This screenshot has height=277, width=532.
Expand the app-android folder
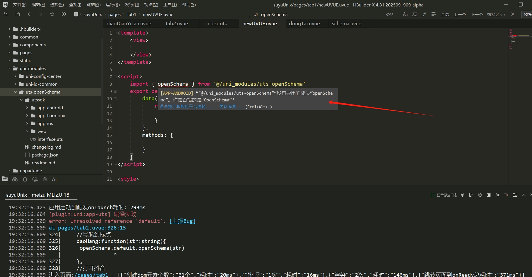click(27, 108)
